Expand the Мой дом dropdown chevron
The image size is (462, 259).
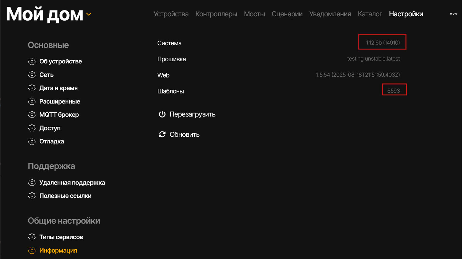coord(89,14)
